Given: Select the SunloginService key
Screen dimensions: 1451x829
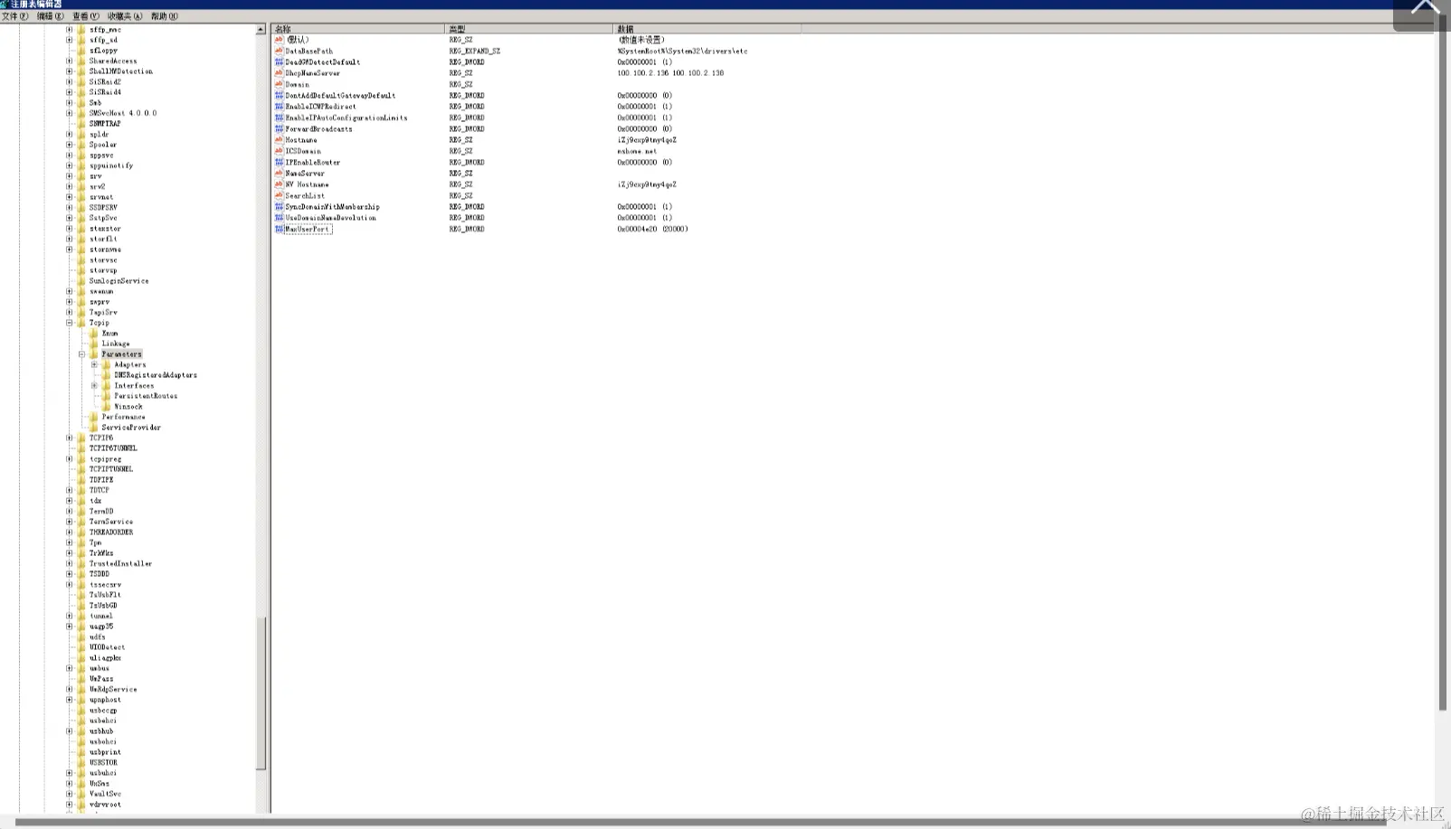Looking at the screenshot, I should 119,281.
